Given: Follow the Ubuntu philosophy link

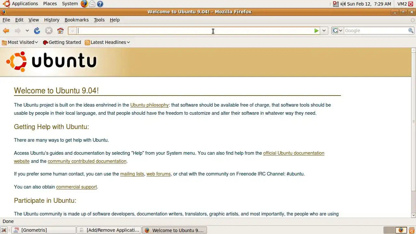Looking at the screenshot, I should point(149,105).
